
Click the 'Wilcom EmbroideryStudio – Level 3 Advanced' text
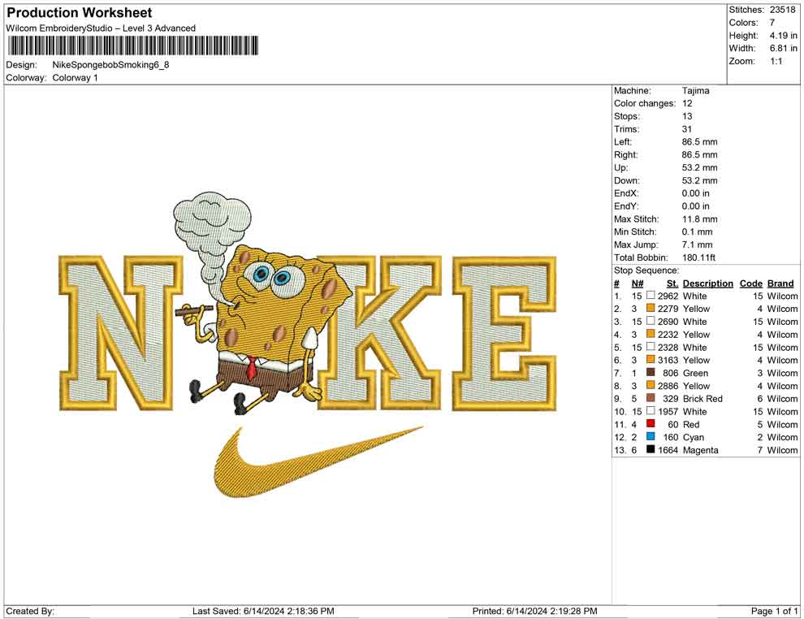point(101,28)
